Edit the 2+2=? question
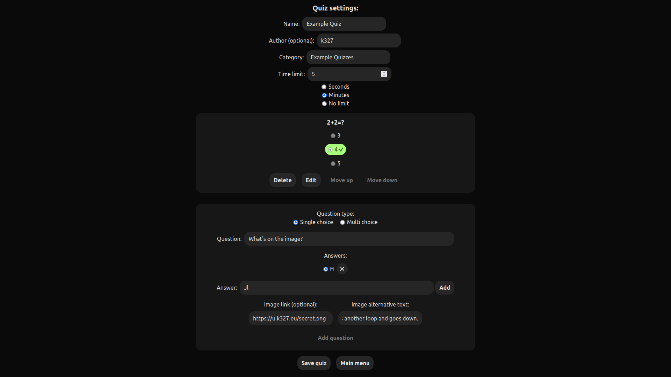This screenshot has height=377, width=671. point(311,180)
